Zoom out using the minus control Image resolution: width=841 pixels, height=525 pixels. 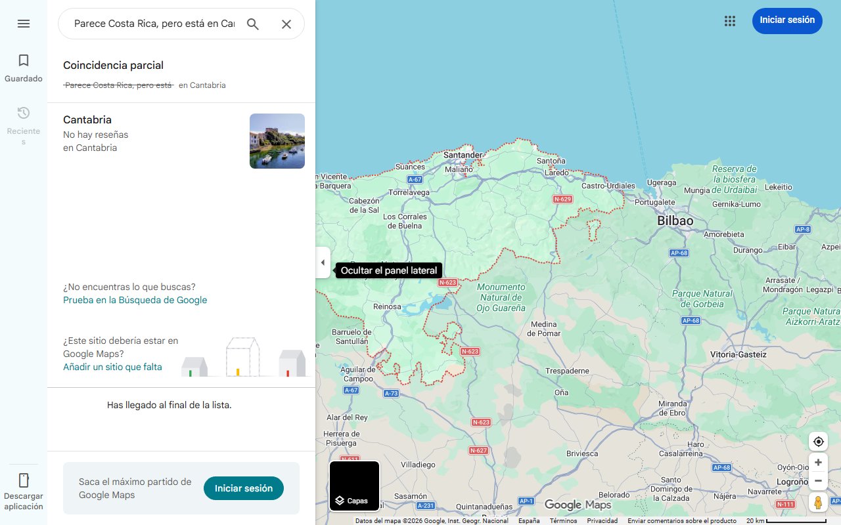[x=818, y=480]
